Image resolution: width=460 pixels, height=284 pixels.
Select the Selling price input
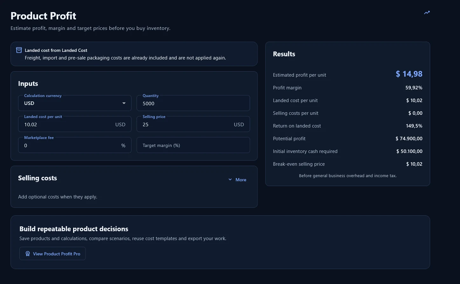point(193,124)
